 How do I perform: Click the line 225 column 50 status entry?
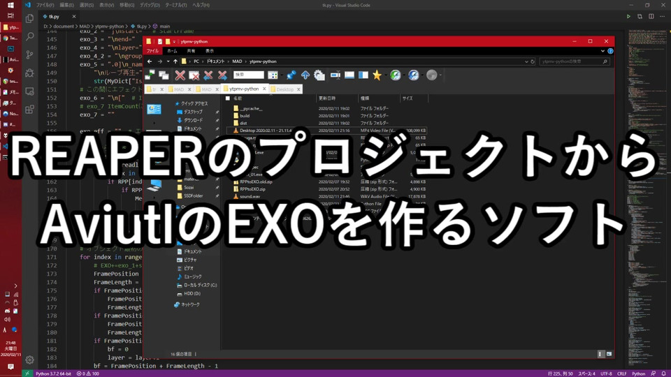560,374
